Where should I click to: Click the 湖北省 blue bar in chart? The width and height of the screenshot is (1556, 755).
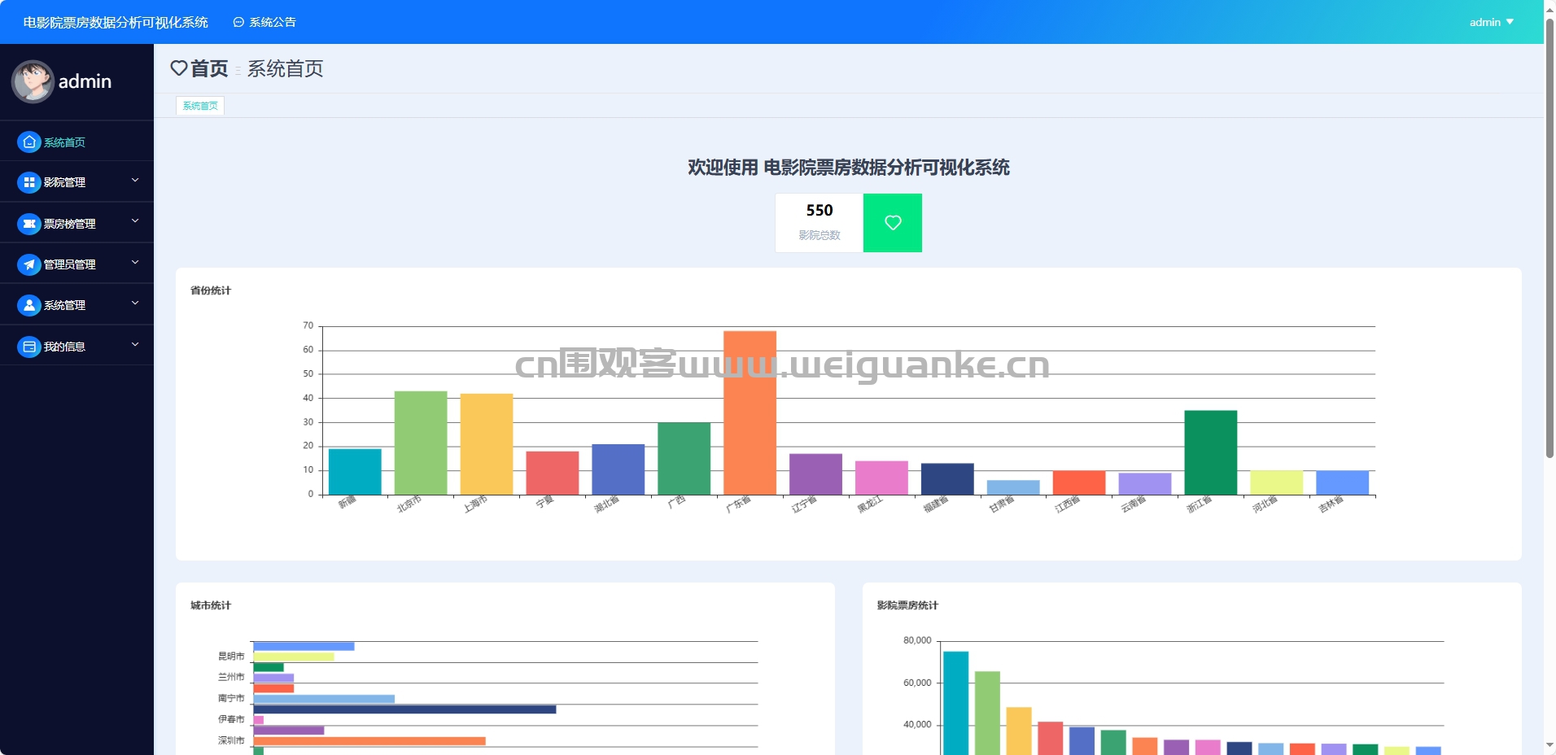click(x=618, y=469)
